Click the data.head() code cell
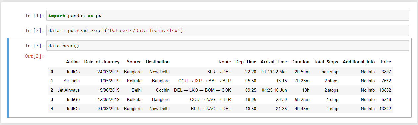The height and width of the screenshot is (125, 418). (x=228, y=46)
